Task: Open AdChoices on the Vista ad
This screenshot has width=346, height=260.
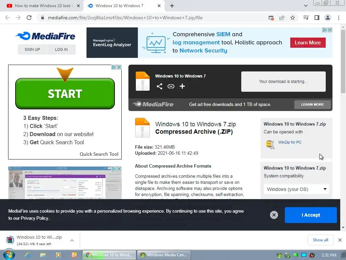Action: pyautogui.click(x=114, y=169)
